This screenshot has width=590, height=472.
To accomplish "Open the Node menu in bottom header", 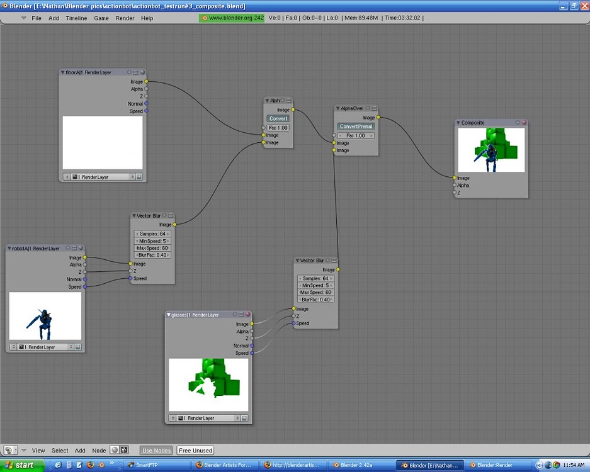I will click(x=99, y=450).
